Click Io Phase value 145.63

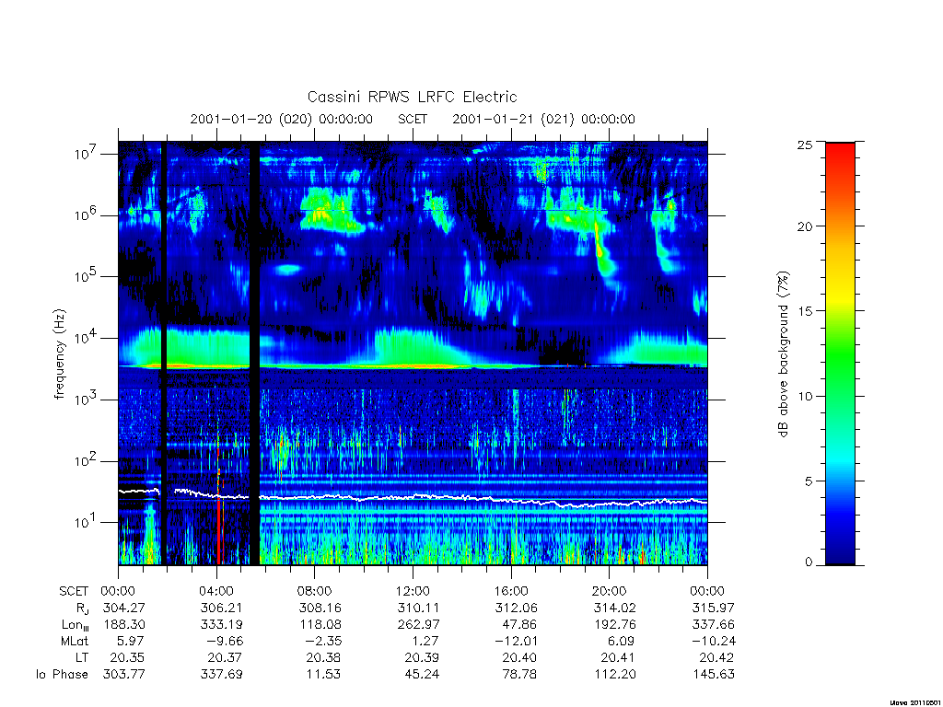coord(714,675)
